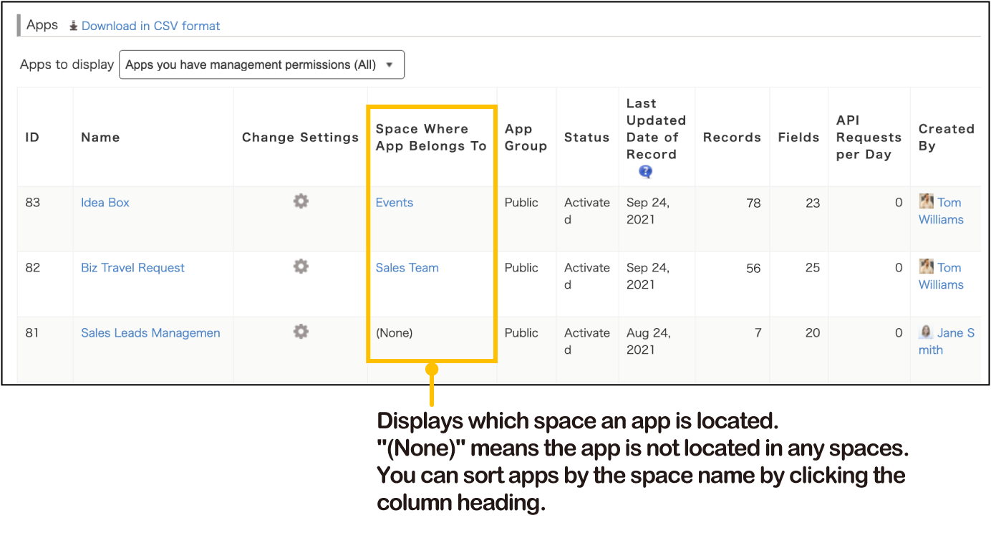Screen dimensions: 991x543
Task: Go to the Events space
Action: (394, 203)
